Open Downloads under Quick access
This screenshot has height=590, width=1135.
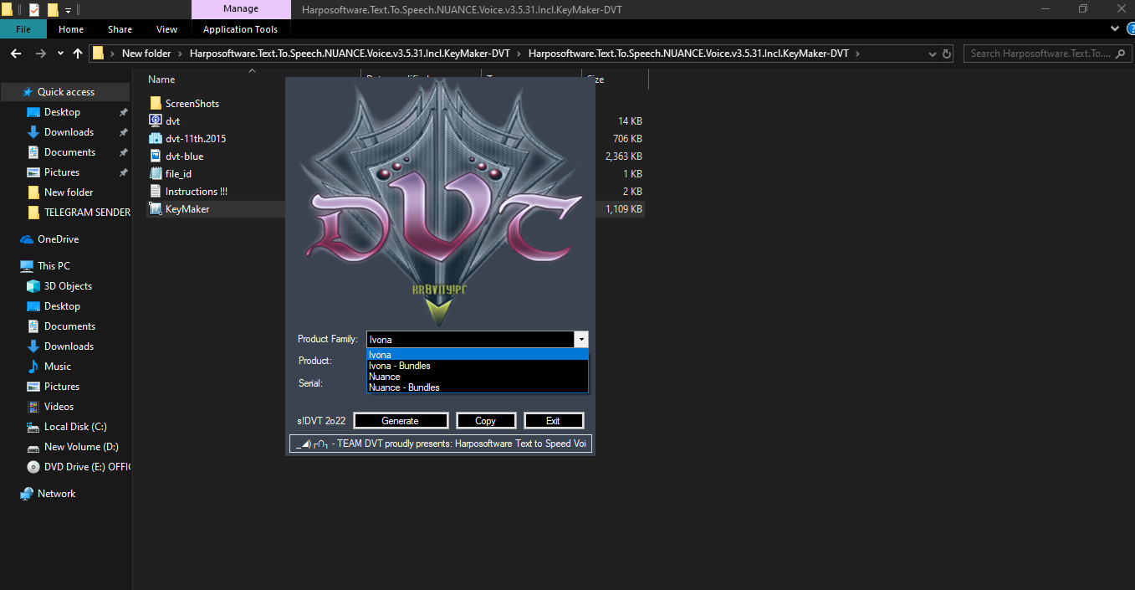point(69,132)
